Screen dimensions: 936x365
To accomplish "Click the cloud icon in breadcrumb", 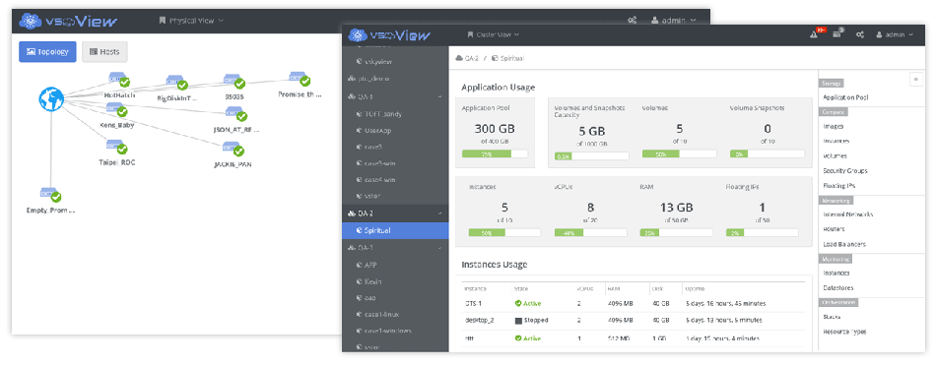I will coord(459,58).
